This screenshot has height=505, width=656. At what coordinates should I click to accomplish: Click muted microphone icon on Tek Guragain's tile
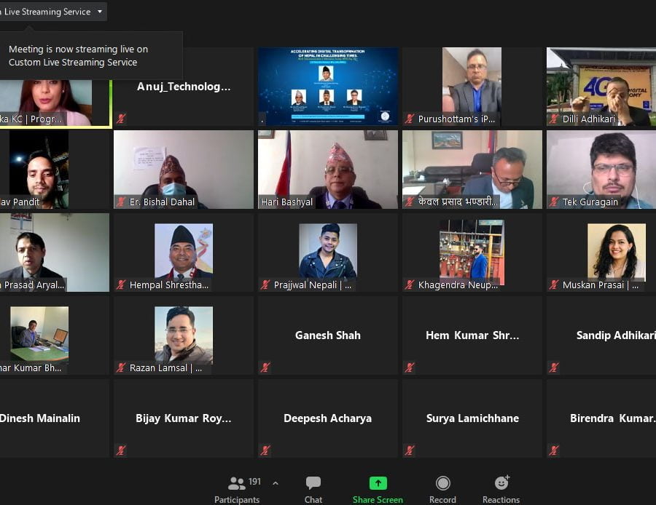554,202
